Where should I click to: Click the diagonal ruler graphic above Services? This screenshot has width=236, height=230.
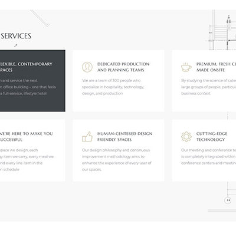(40, 18)
